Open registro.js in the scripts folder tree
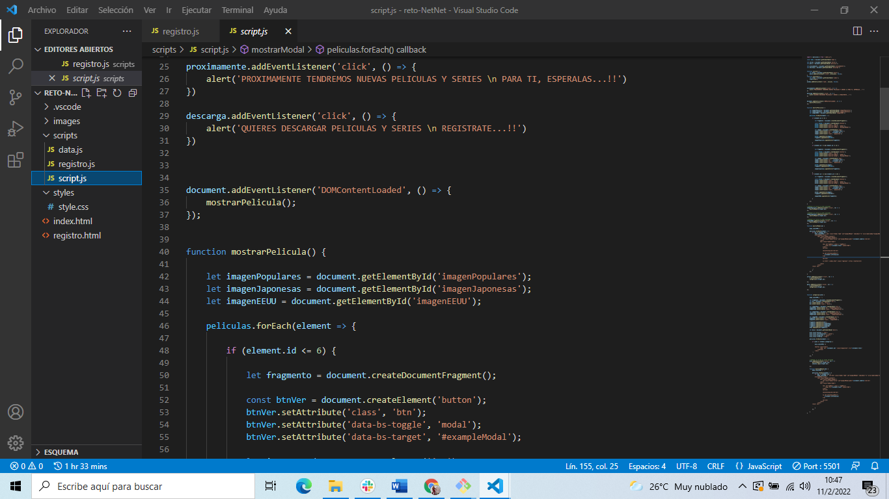 (87, 164)
